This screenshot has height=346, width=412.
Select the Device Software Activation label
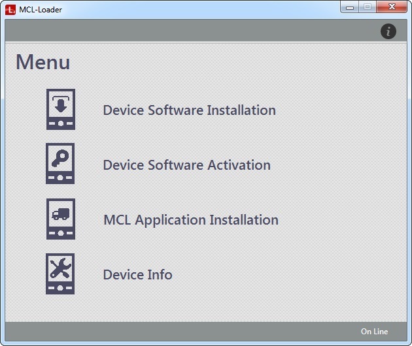186,165
